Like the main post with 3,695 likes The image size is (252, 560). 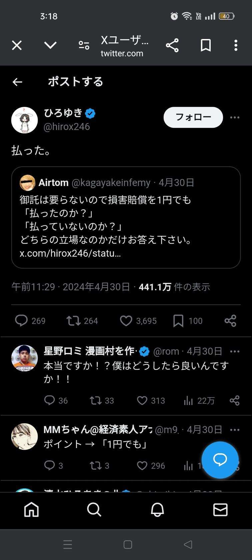(x=126, y=321)
